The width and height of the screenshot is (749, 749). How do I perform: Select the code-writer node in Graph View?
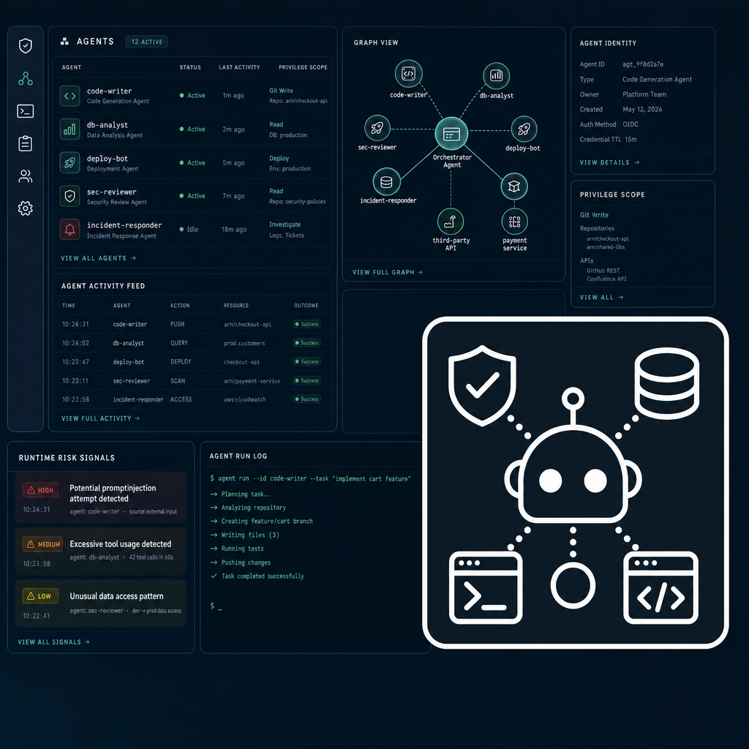click(x=408, y=74)
